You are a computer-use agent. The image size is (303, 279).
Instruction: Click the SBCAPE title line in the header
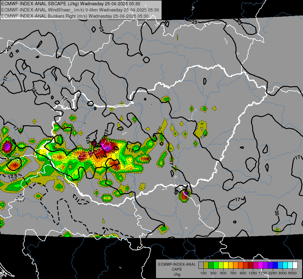[71, 4]
